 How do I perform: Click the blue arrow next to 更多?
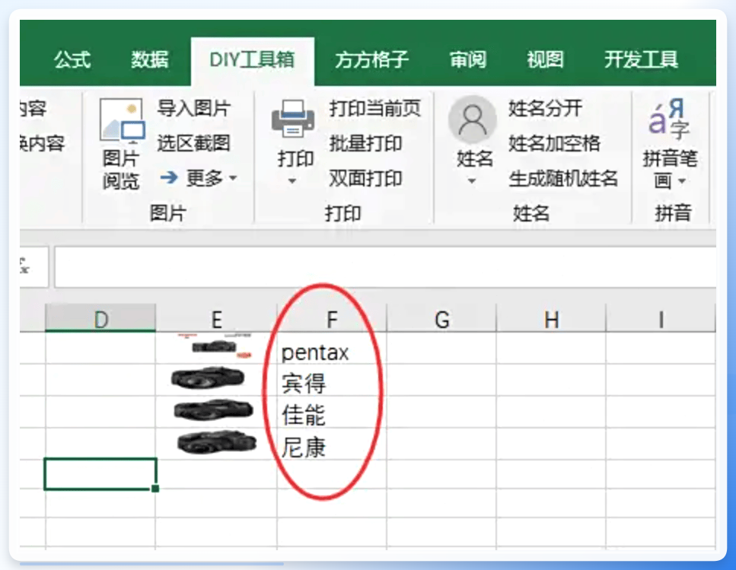(169, 178)
